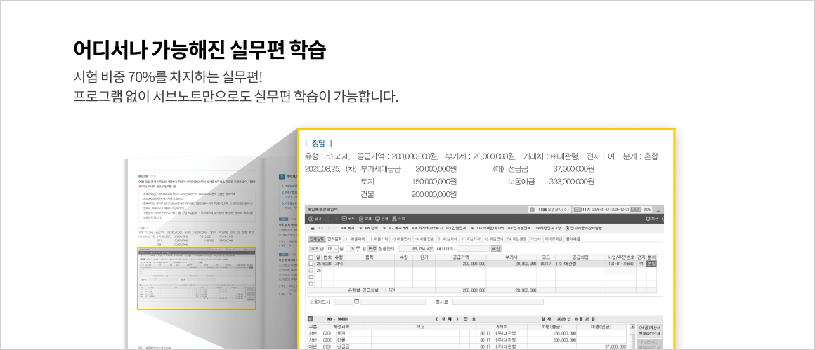
Task: Open the 51.매입과세 tab
Action: (x=448, y=238)
